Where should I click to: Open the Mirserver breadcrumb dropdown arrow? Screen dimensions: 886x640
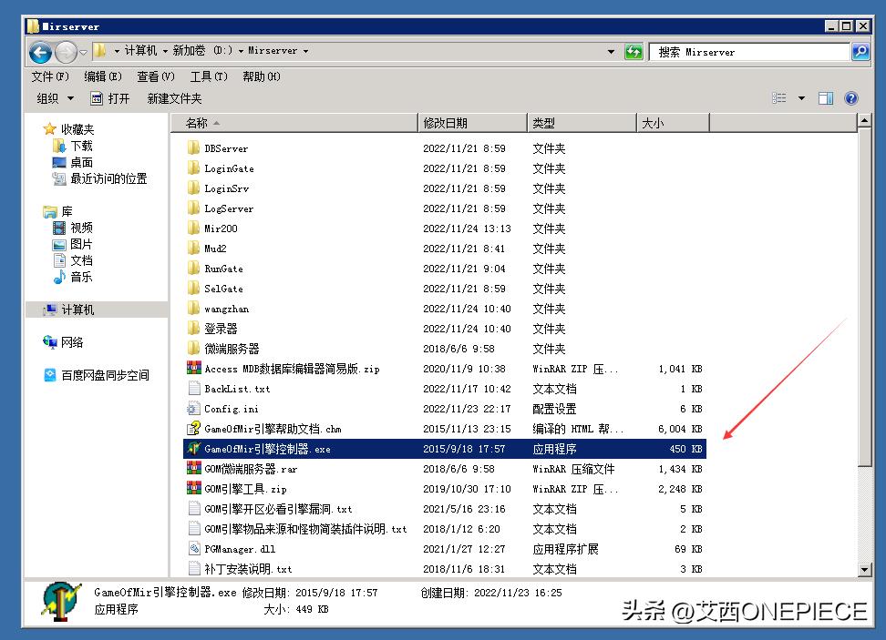[304, 52]
